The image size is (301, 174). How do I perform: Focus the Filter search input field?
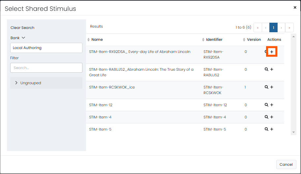(x=46, y=68)
